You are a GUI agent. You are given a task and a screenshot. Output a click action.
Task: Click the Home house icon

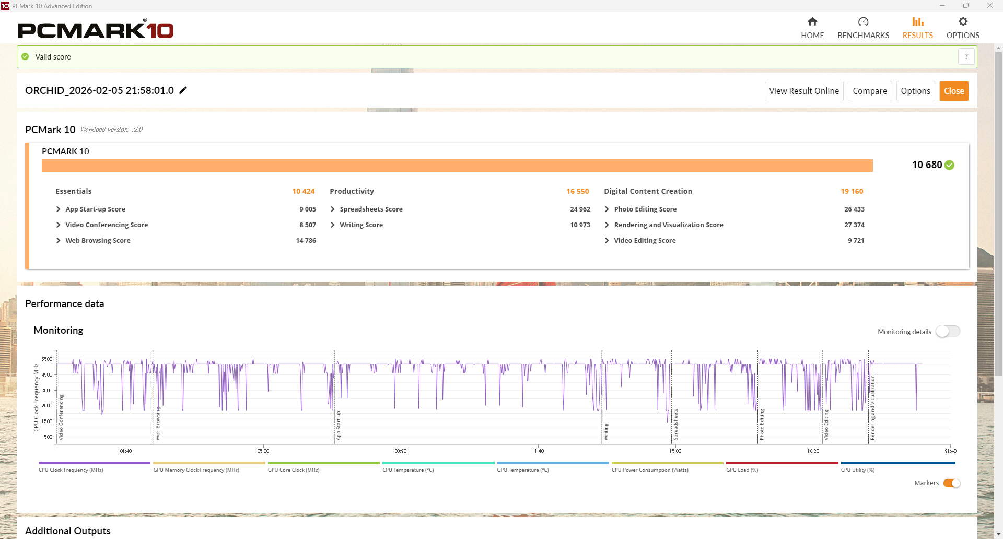812,22
